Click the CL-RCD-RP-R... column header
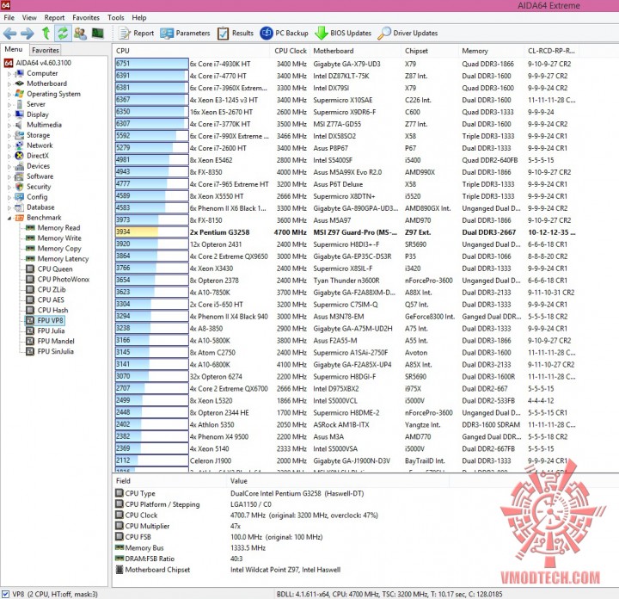Image resolution: width=619 pixels, height=599 pixels. (551, 51)
